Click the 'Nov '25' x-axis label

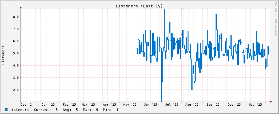point(255,105)
